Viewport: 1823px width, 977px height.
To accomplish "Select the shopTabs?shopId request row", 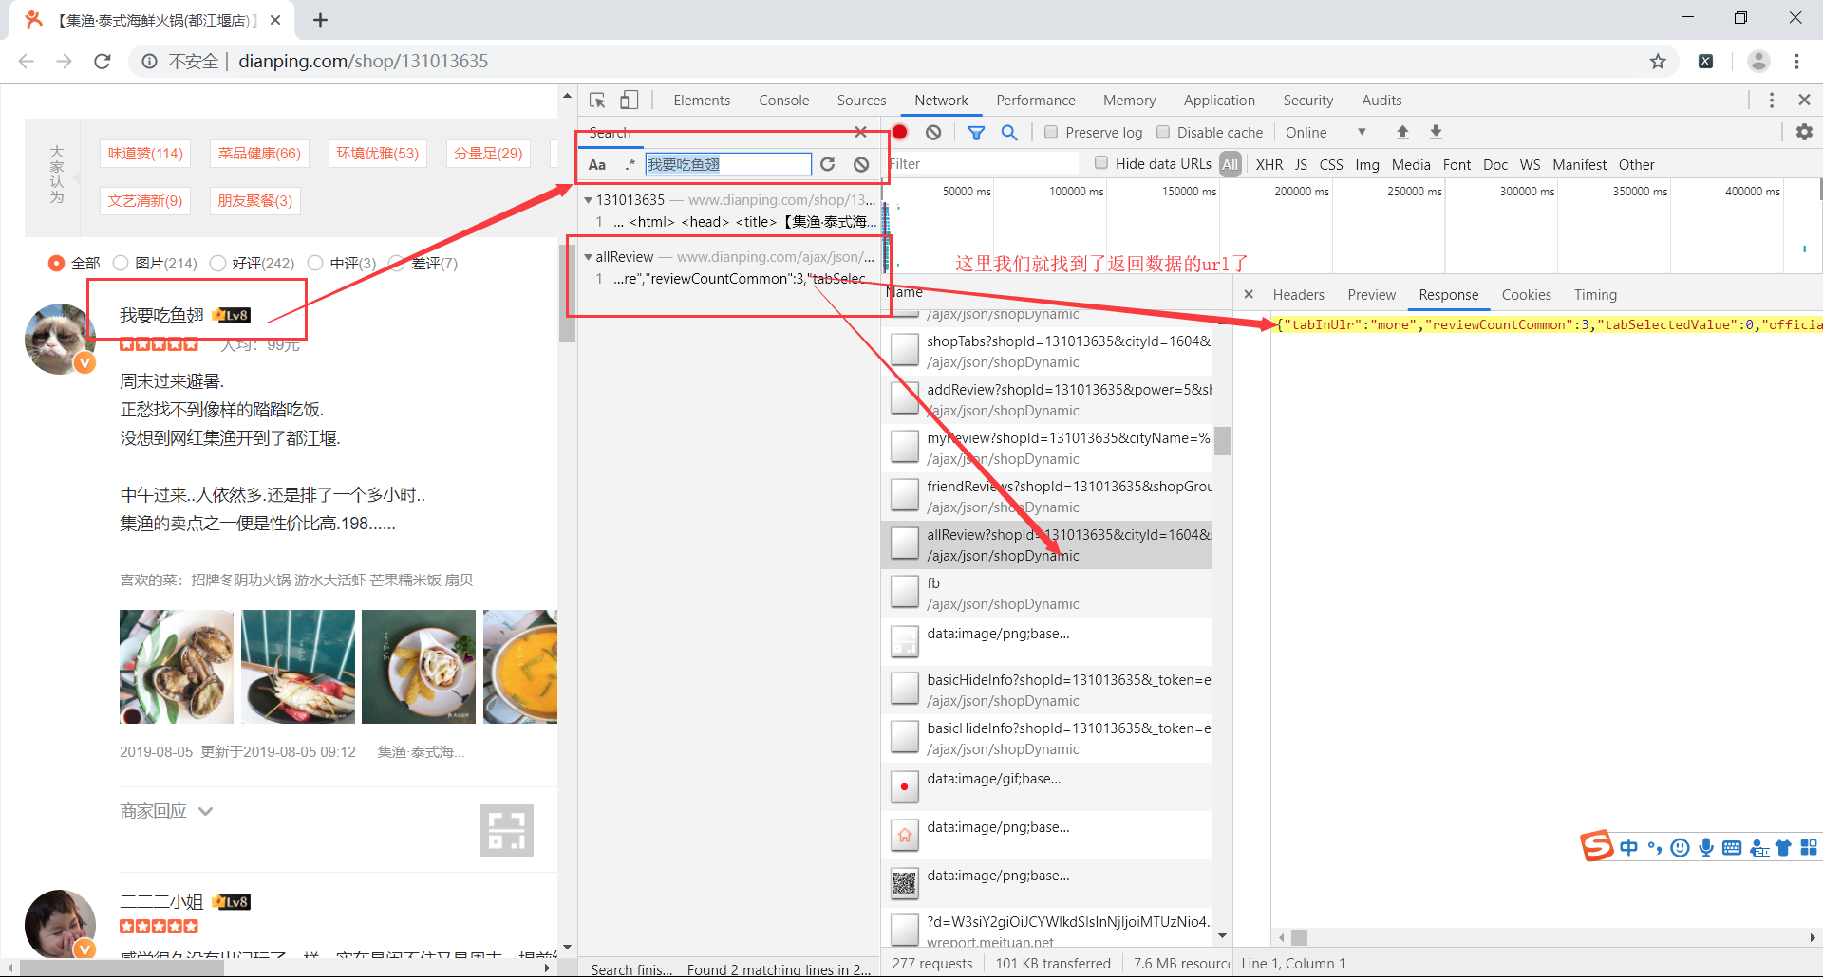I will 1047,351.
